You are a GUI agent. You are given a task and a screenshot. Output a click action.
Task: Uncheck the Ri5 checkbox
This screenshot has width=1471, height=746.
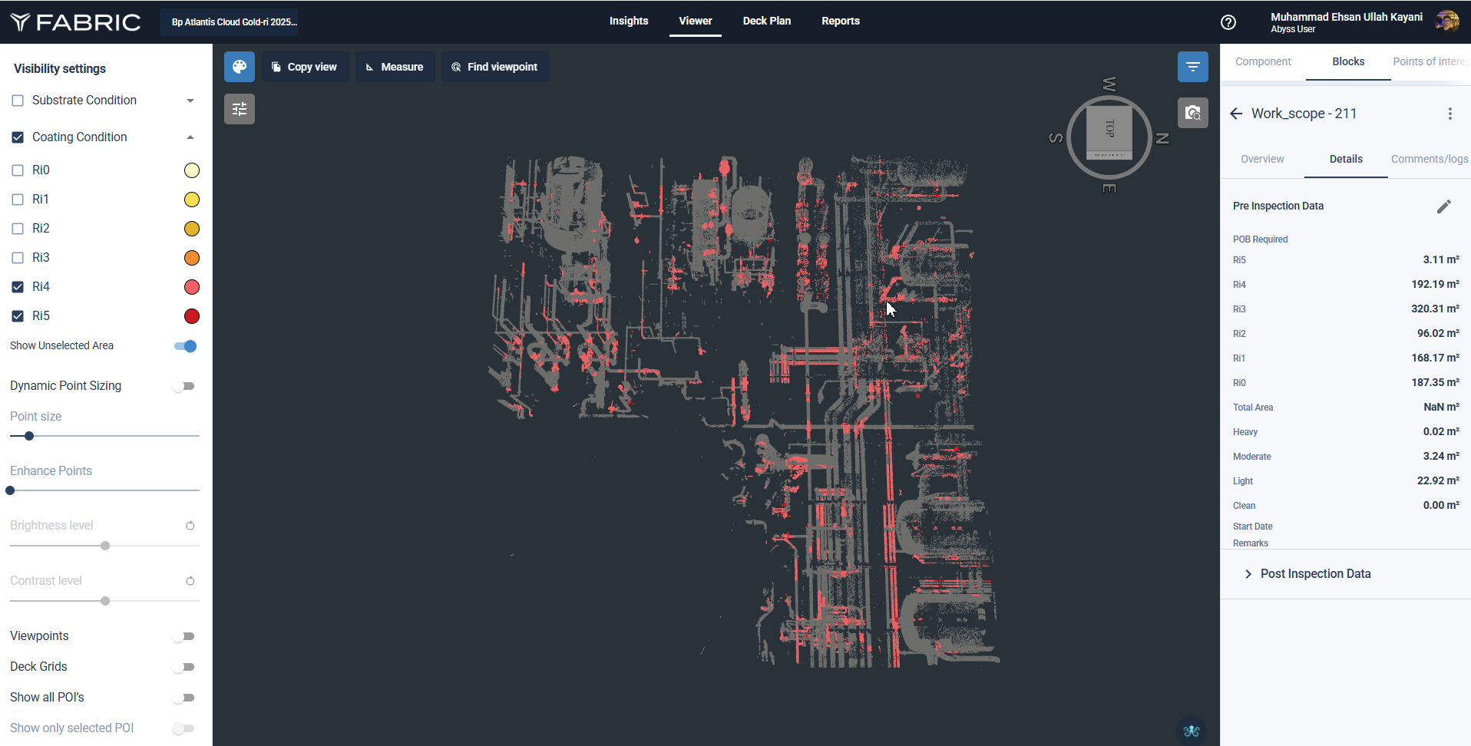(18, 316)
